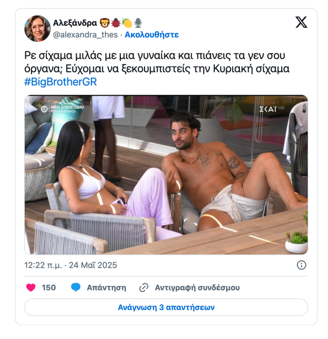This screenshot has width=328, height=339.
Task: Click the pink heart like icon
Action: tap(30, 288)
